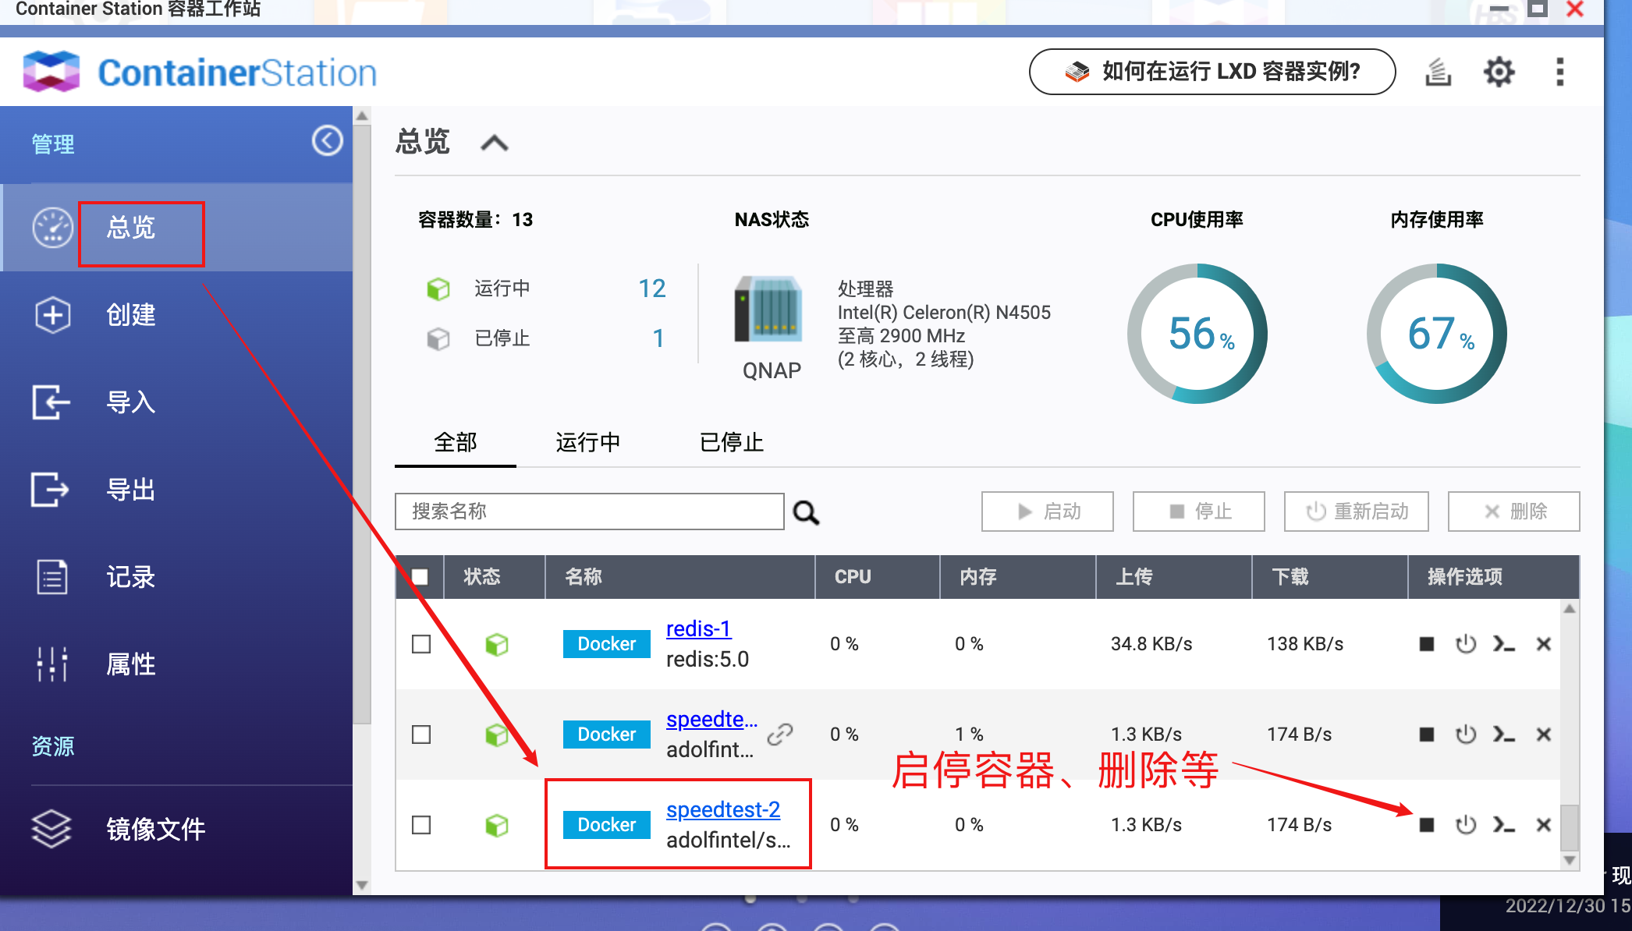Open the three-dot more options menu
This screenshot has width=1632, height=931.
pyautogui.click(x=1559, y=73)
